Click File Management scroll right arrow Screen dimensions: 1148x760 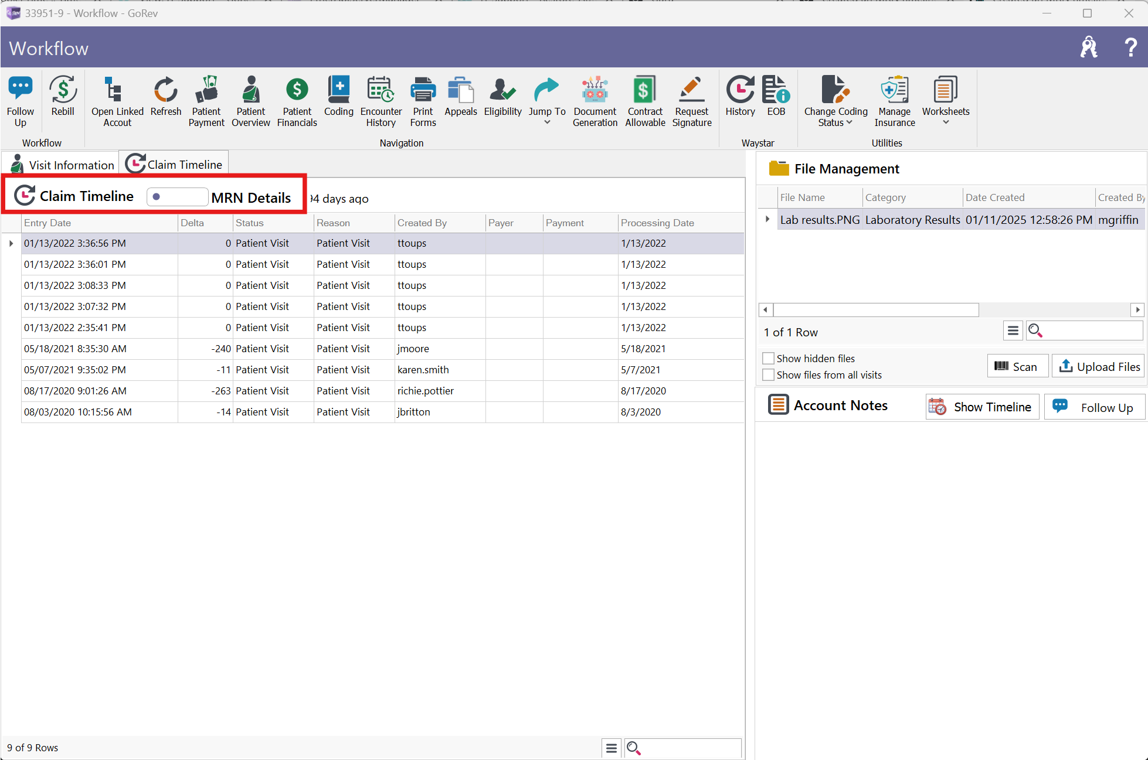click(1137, 309)
